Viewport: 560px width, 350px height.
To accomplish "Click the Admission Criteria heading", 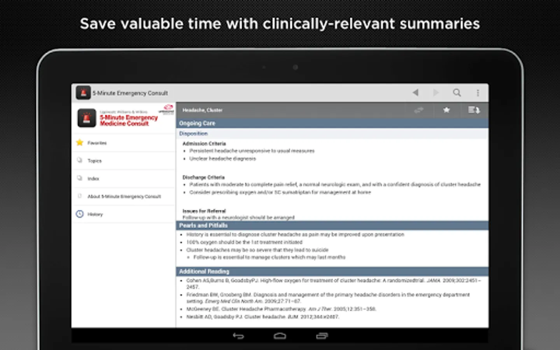I will click(x=204, y=143).
